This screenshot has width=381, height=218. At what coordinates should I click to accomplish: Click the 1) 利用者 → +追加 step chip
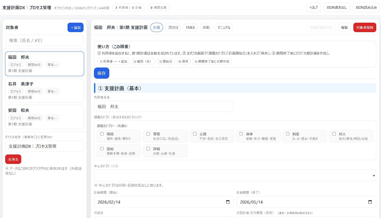coord(113,61)
